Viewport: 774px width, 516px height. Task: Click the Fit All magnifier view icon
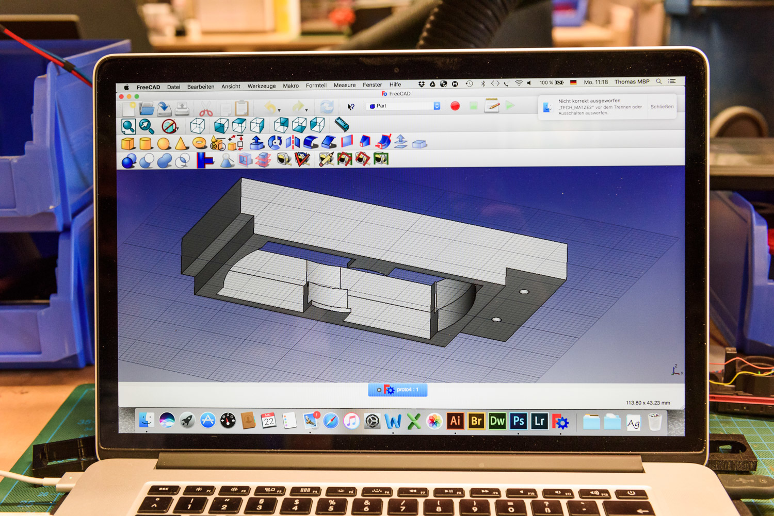(x=128, y=126)
